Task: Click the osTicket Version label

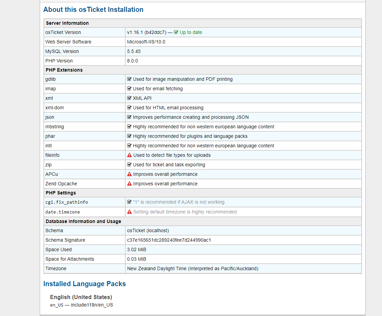Action: 63,32
